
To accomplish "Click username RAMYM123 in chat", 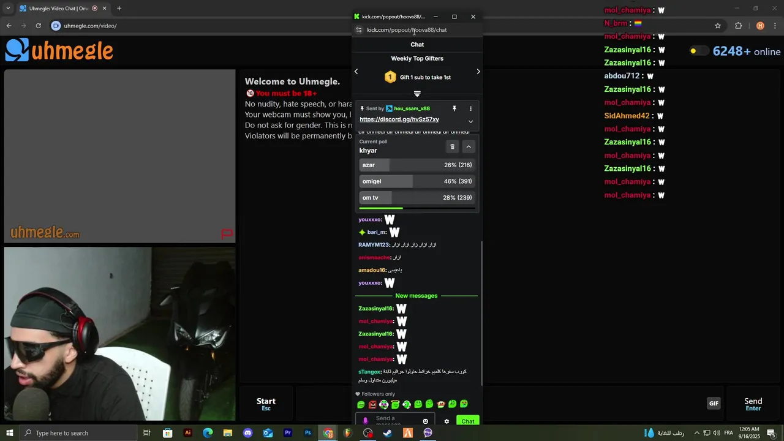I will point(374,245).
